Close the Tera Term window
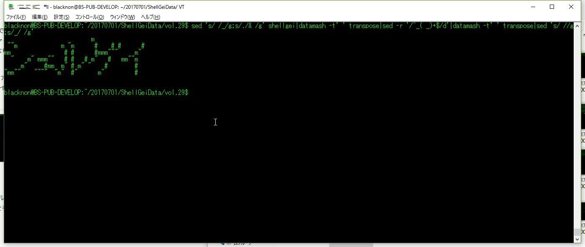The width and height of the screenshot is (585, 247). (x=571, y=7)
